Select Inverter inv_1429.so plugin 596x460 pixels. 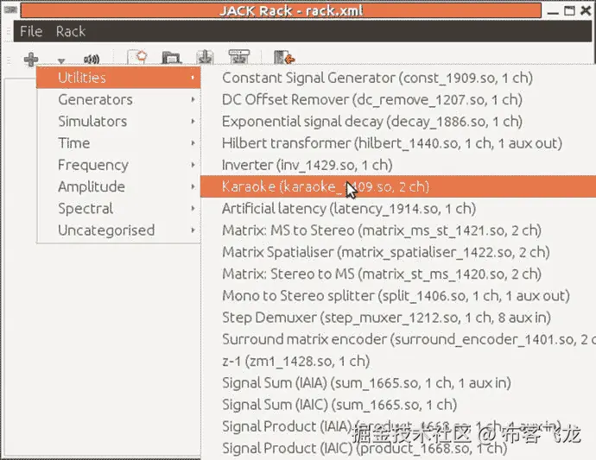pos(398,165)
